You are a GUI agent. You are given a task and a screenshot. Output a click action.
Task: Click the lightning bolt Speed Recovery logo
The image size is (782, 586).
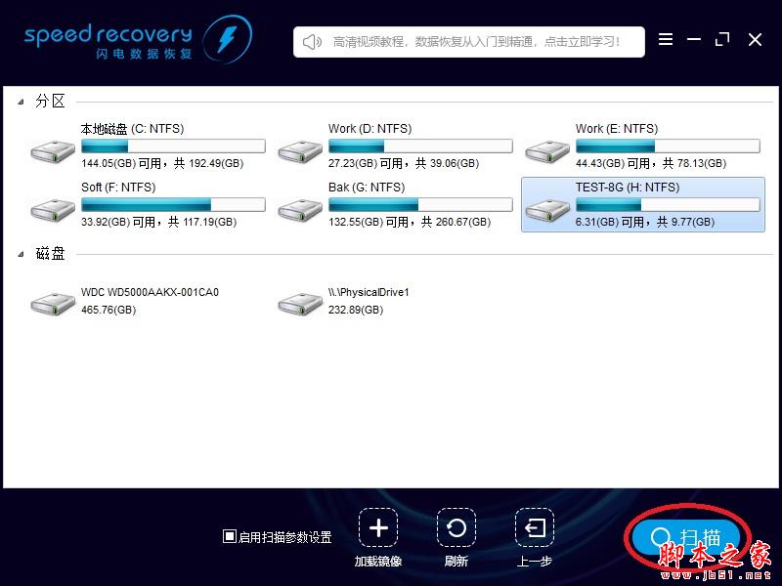228,39
